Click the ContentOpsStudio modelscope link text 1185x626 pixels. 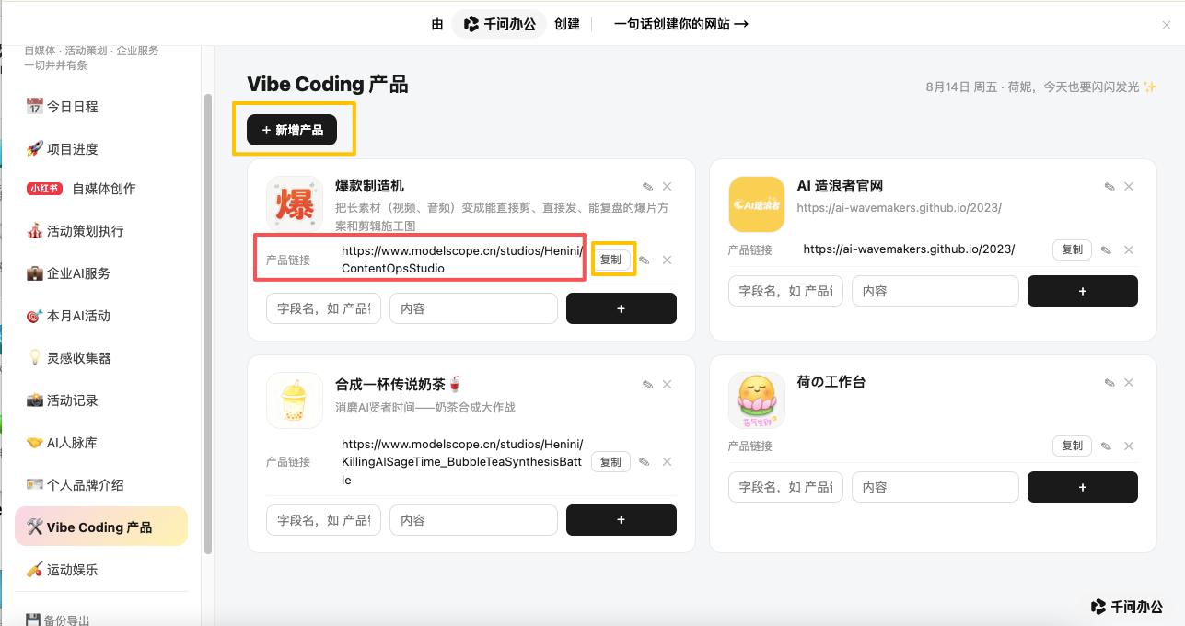462,260
